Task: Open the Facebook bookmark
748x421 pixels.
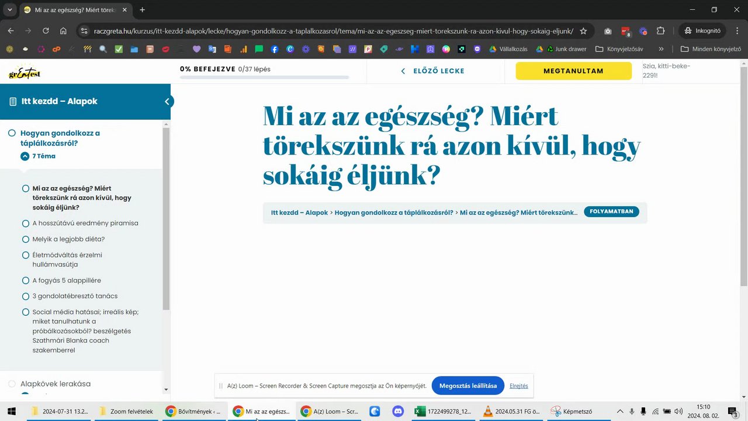Action: tap(275, 49)
